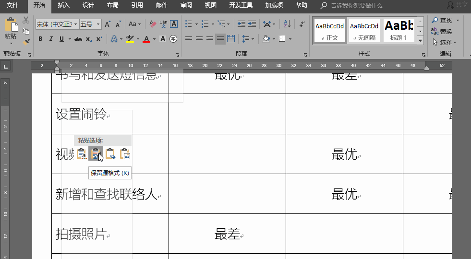Click the 共享 (Share) button
471x259 pixels.
(458, 5)
